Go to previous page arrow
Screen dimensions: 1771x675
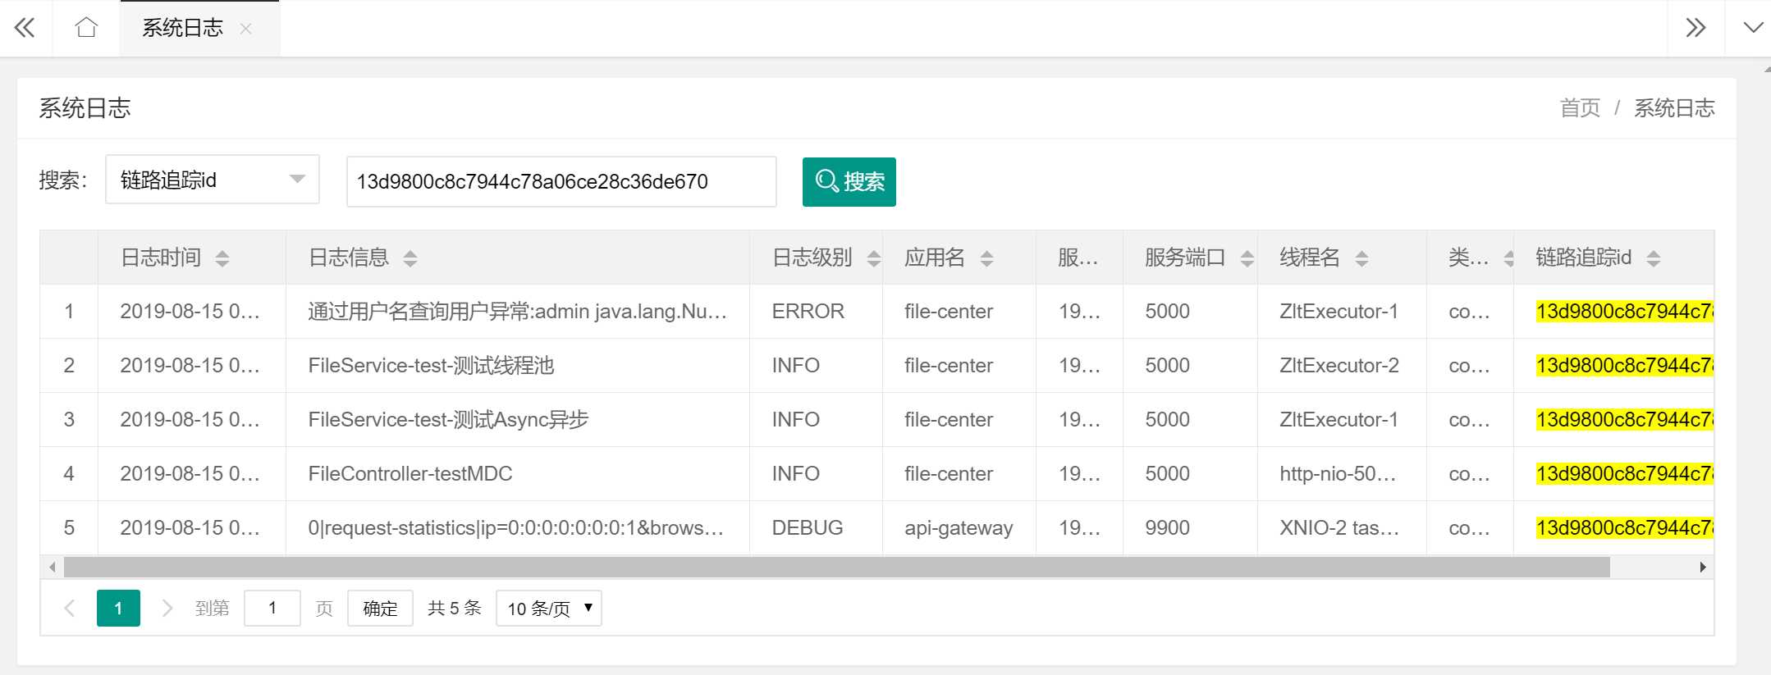pyautogui.click(x=70, y=608)
